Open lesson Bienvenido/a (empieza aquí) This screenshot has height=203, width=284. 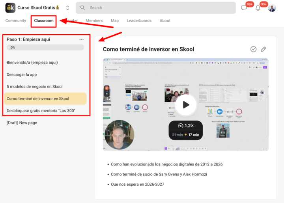pos(45,63)
